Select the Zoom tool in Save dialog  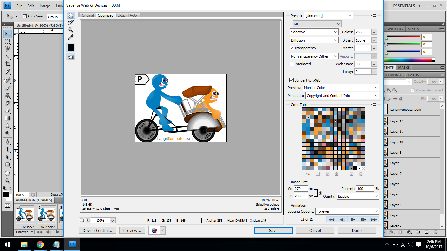click(x=70, y=29)
